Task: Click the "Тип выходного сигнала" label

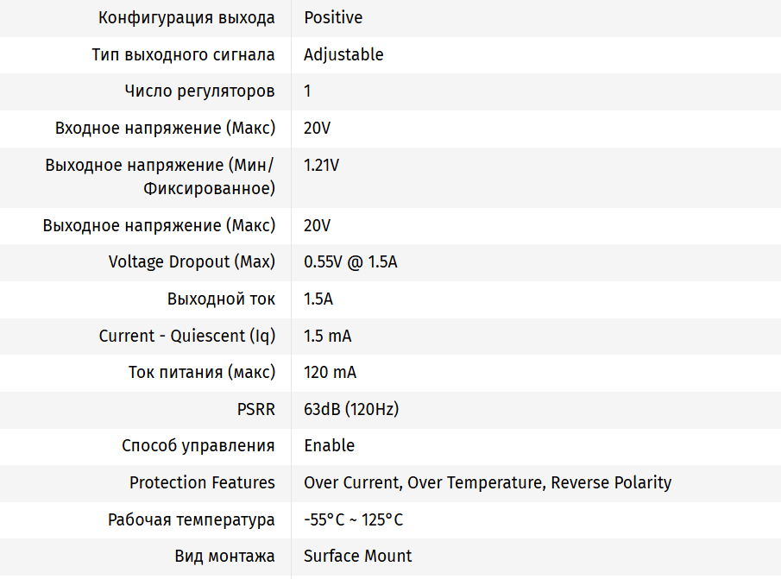Action: 183,54
